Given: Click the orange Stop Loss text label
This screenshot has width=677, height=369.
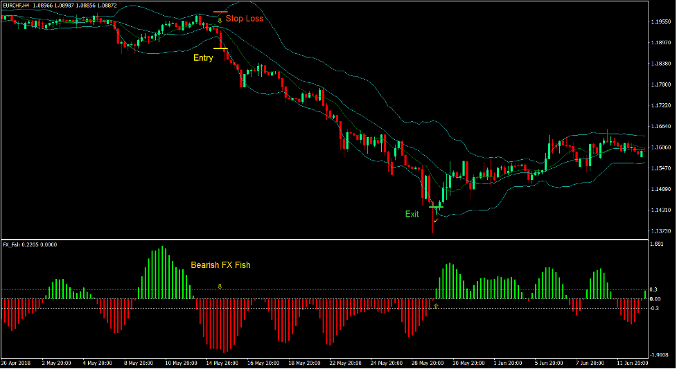Looking at the screenshot, I should point(244,19).
